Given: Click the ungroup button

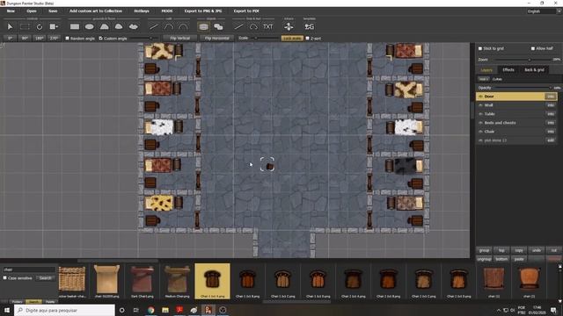Looking at the screenshot, I should 484,259.
